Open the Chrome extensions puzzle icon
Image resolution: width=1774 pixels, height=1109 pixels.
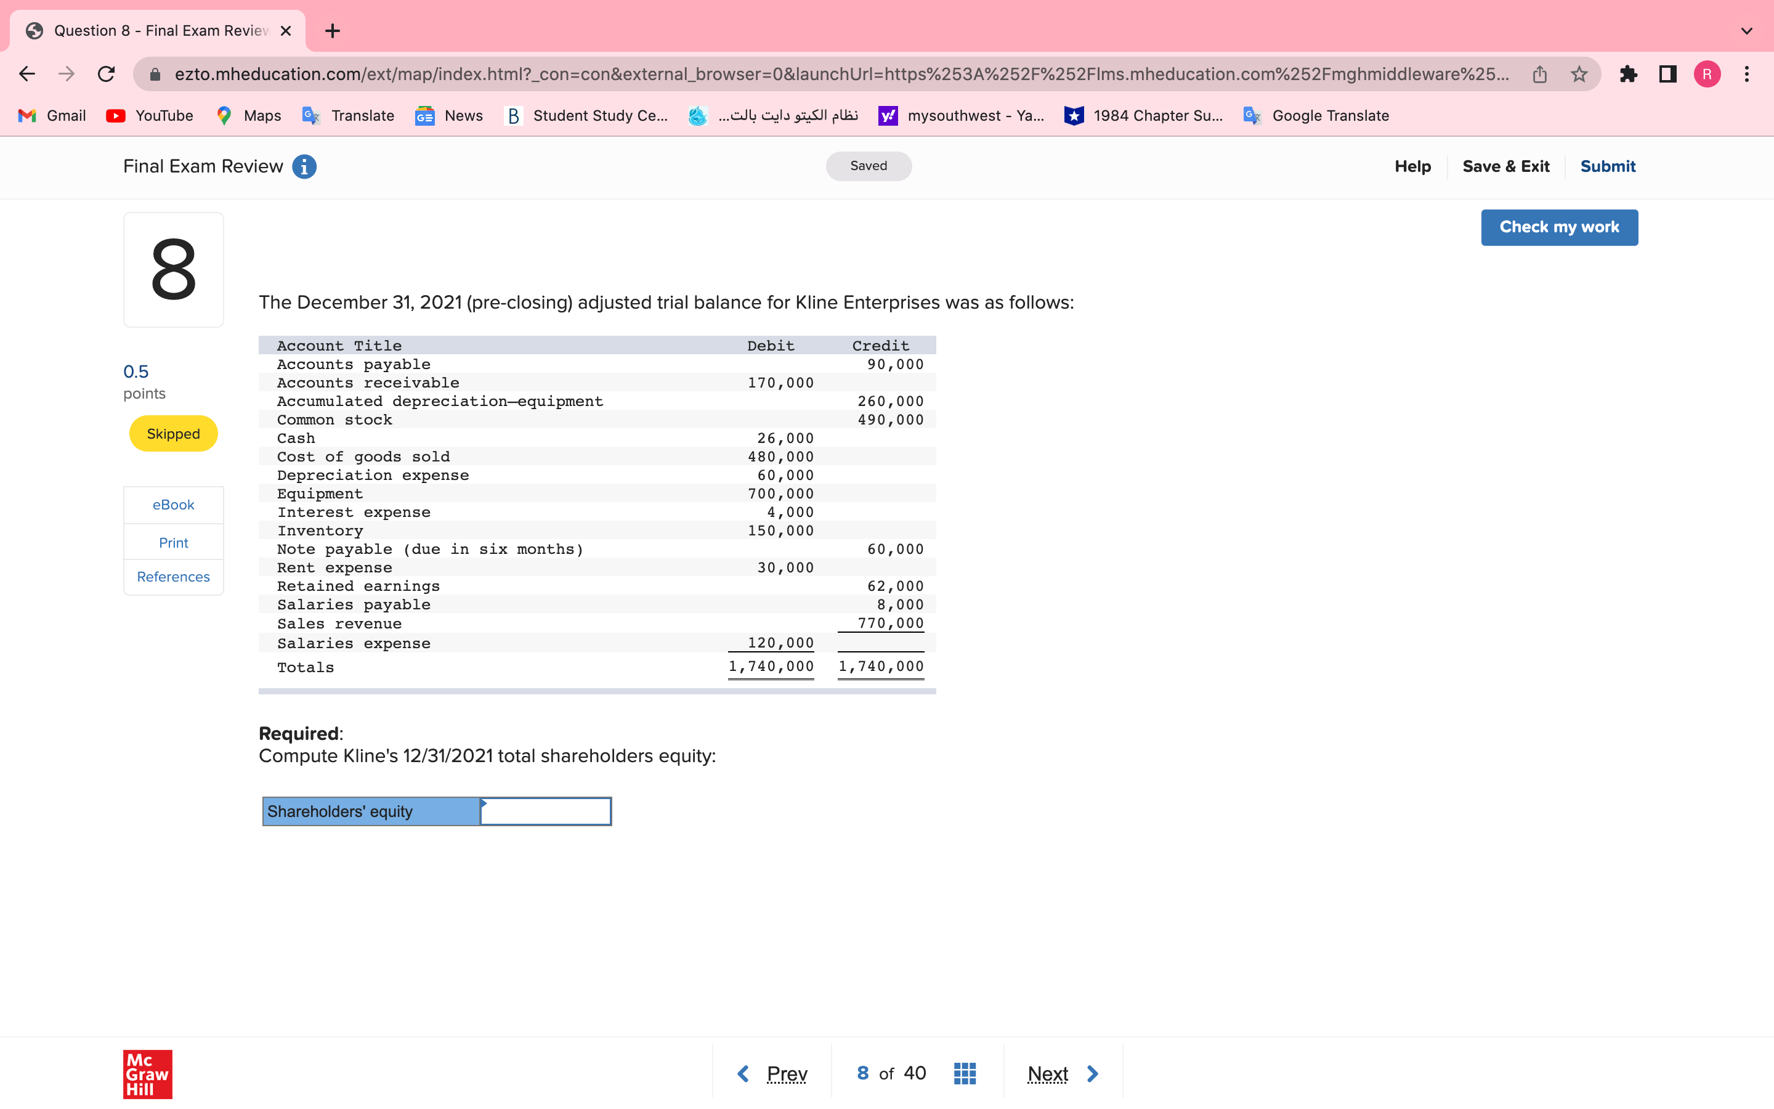[1629, 73]
